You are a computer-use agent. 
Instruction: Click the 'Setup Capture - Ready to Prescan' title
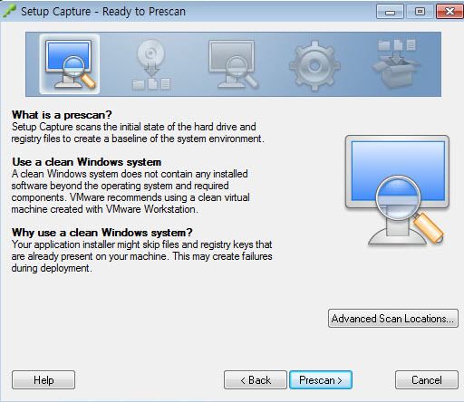pyautogui.click(x=103, y=12)
